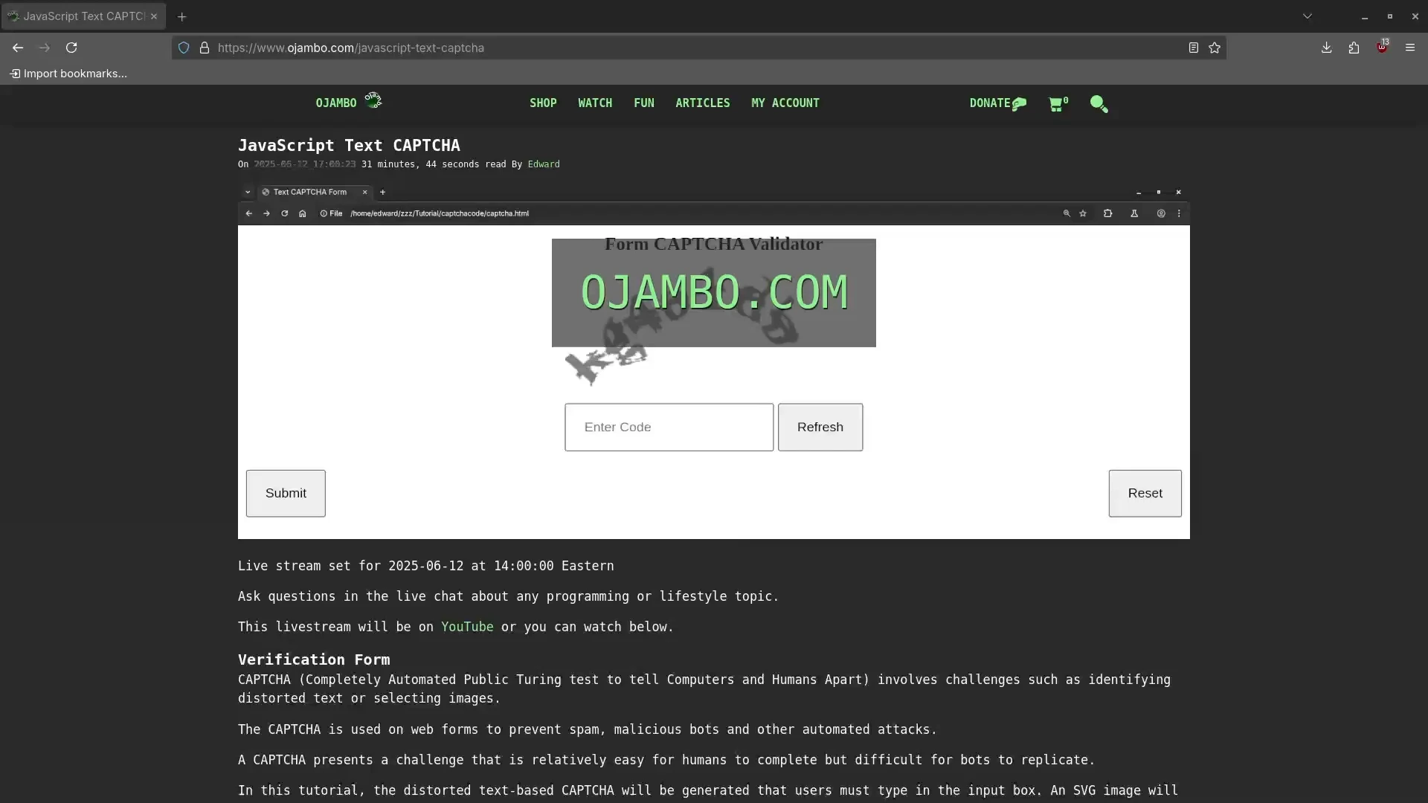
Task: Click the Enter Code input field
Action: point(669,428)
